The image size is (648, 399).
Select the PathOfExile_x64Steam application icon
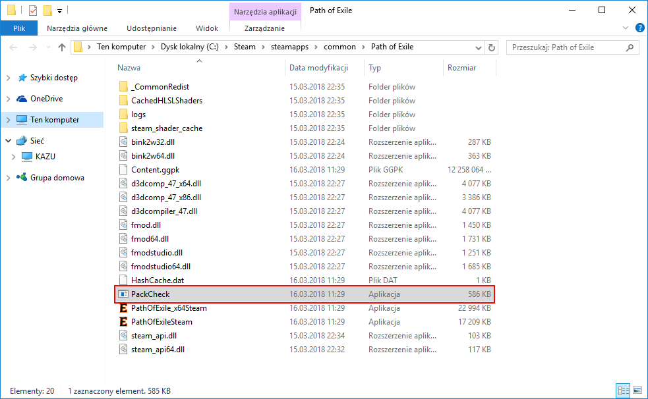123,308
